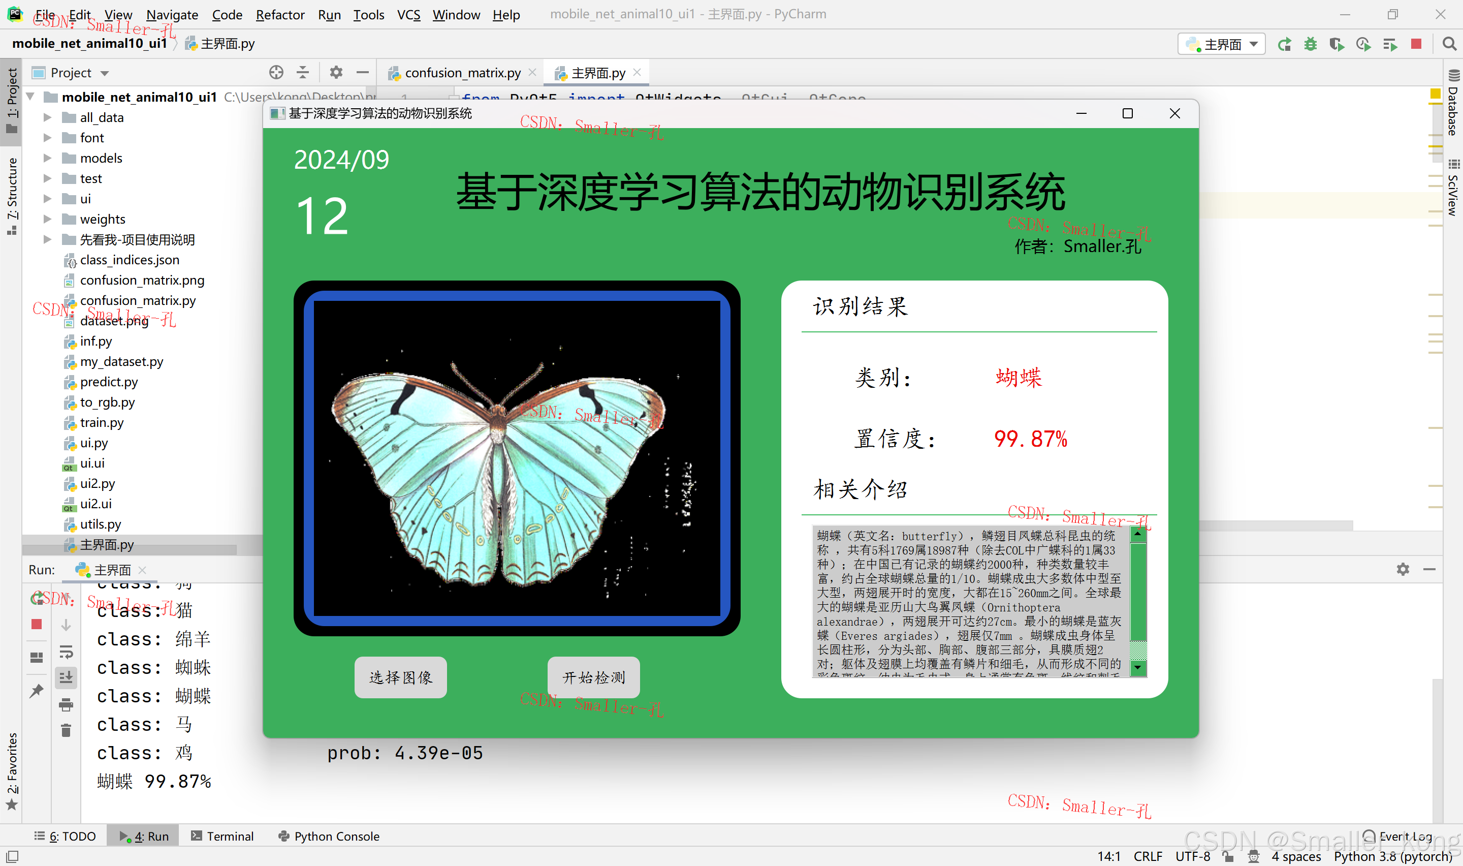Expand the models folder in Project tree
The image size is (1463, 866).
click(48, 158)
